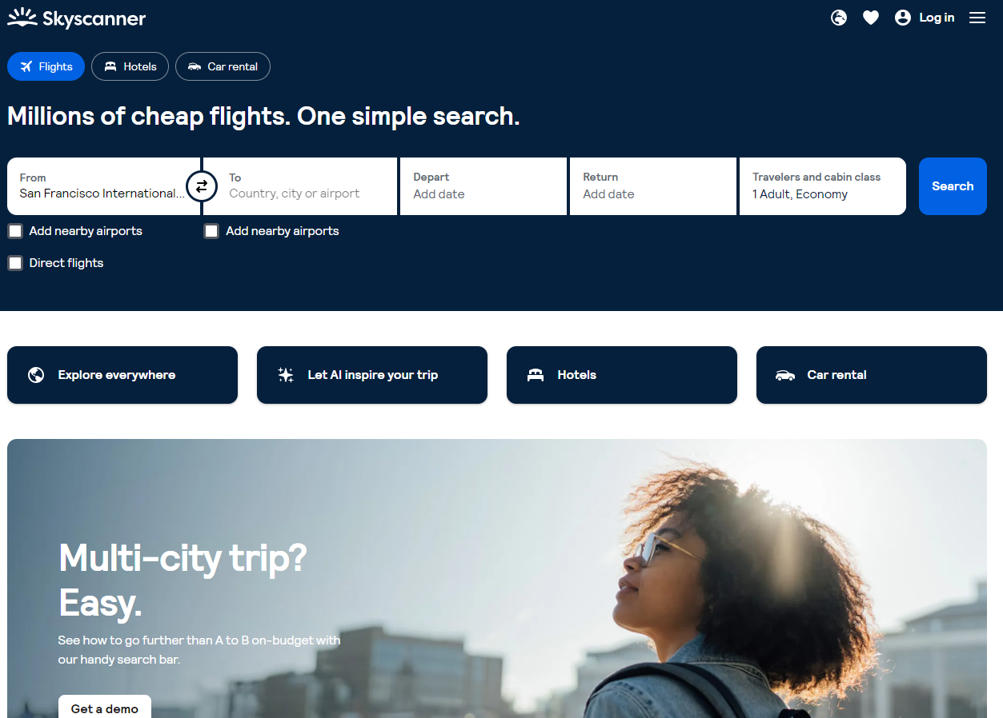
Task: Open the globe regional settings icon
Action: pos(839,18)
